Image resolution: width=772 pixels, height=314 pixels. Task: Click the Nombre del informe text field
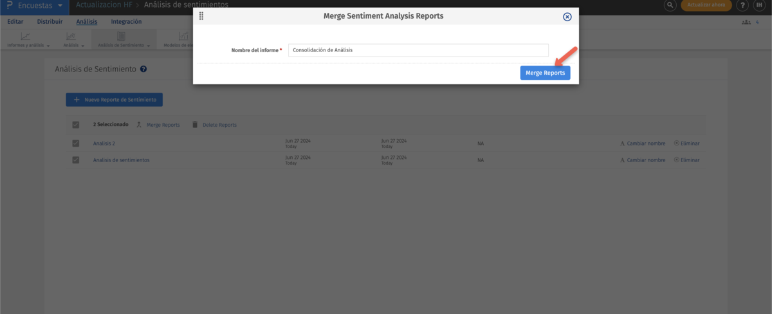point(418,50)
